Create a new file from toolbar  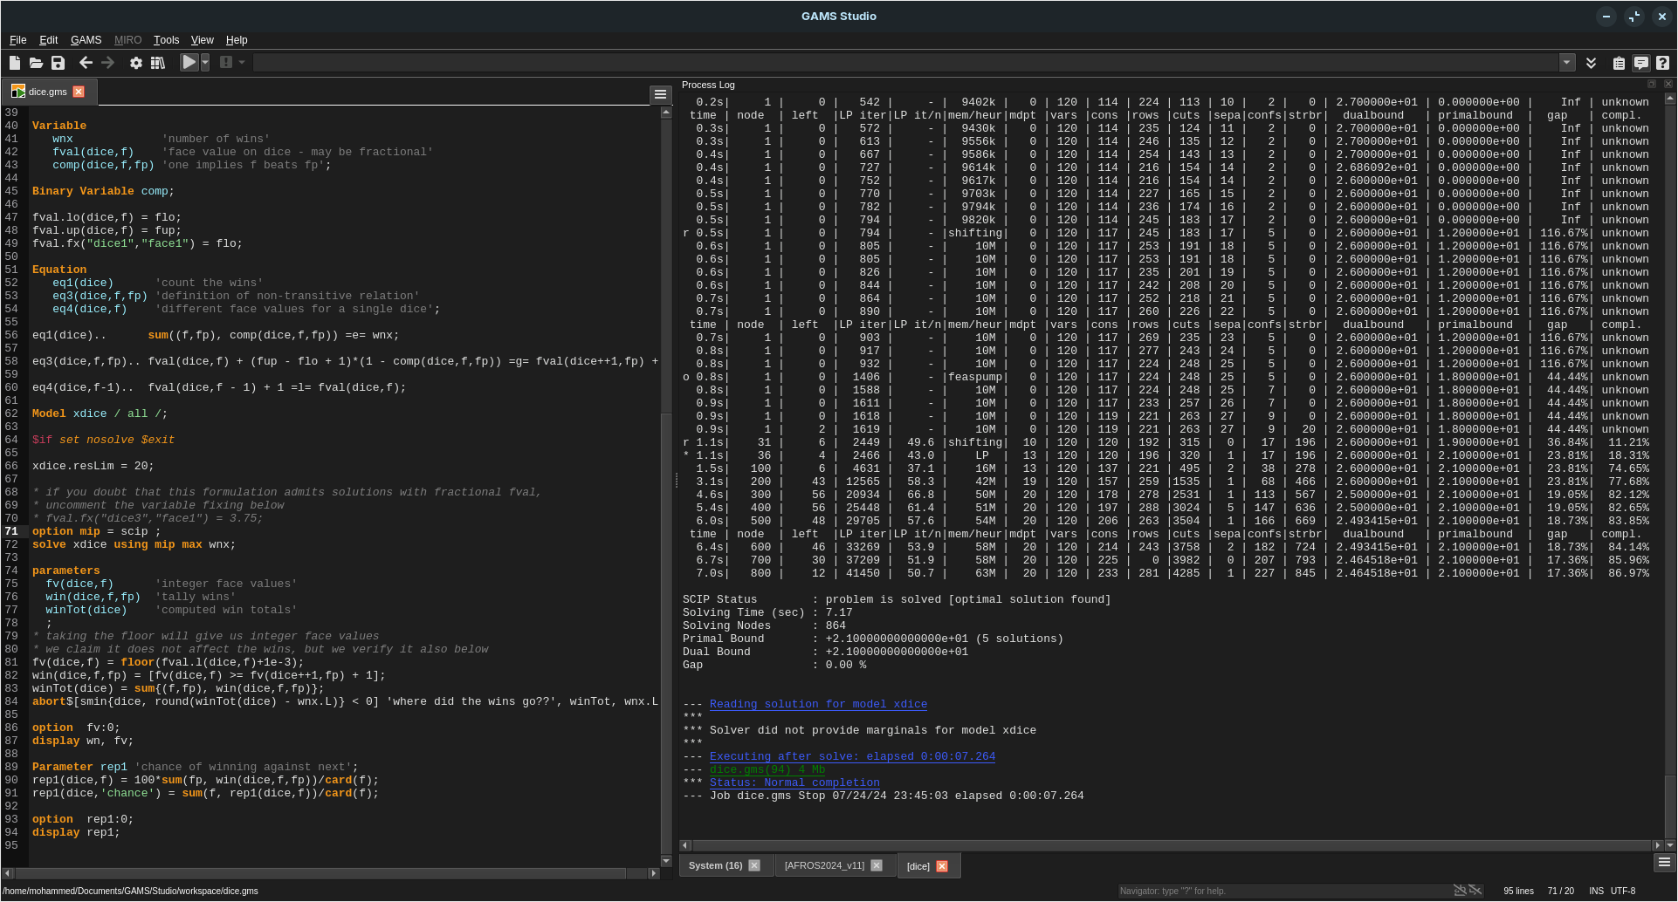click(x=14, y=63)
